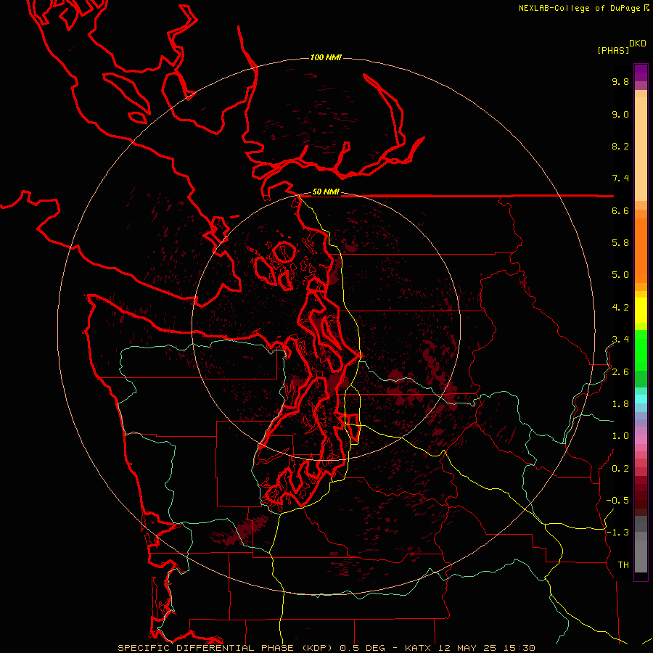Click the KATX station identifier
The image size is (653, 653).
419,648
